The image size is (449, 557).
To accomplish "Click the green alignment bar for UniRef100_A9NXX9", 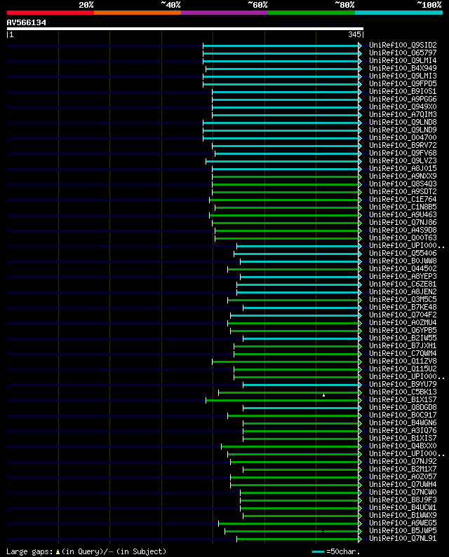I will click(x=286, y=177).
